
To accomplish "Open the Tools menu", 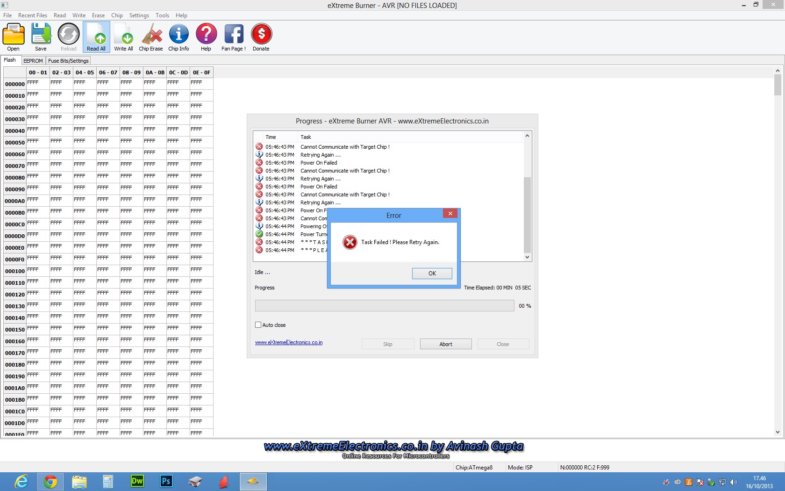I will click(163, 15).
